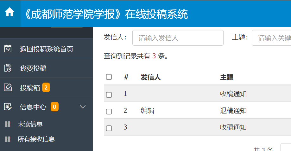The width and height of the screenshot is (291, 151).
Task: Check the checkbox for row 2 编辑
Action: (109, 112)
